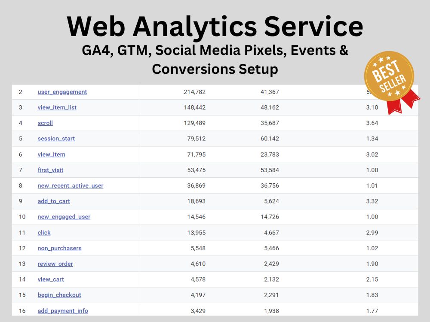Click the begin_checkout event link
The width and height of the screenshot is (430, 322).
click(x=59, y=295)
